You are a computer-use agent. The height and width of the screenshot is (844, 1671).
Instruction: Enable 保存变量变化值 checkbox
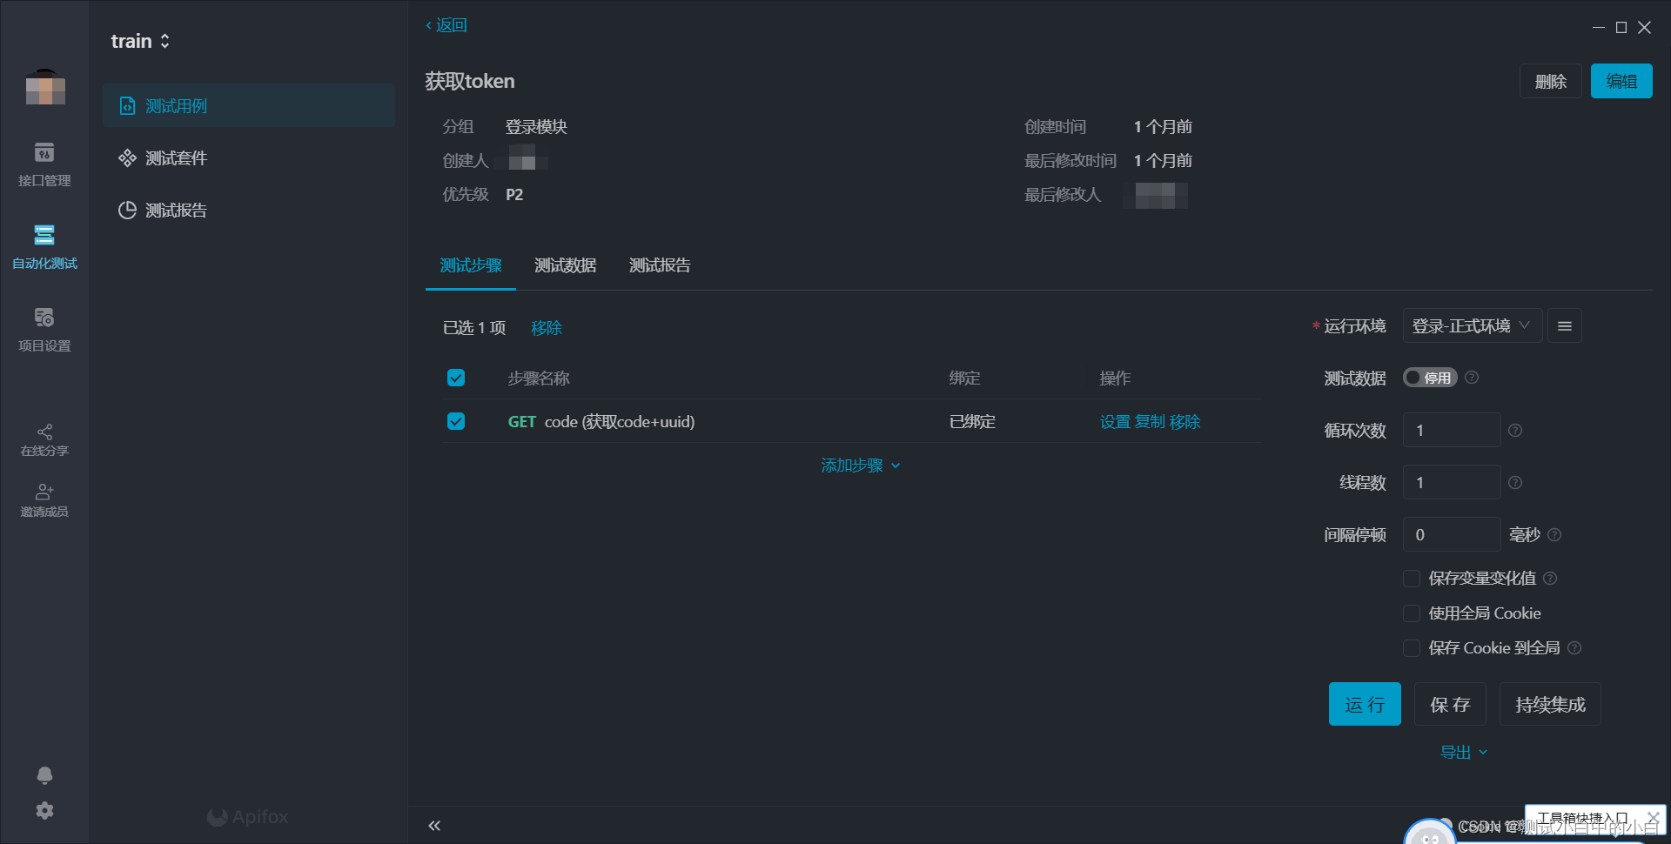pos(1412,579)
